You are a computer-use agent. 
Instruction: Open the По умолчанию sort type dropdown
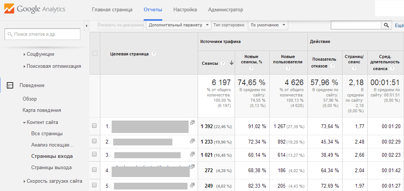(x=268, y=25)
